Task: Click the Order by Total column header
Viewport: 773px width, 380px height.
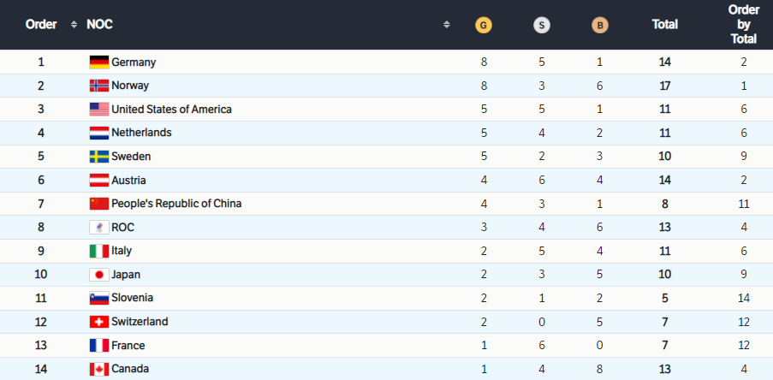Action: tap(743, 25)
